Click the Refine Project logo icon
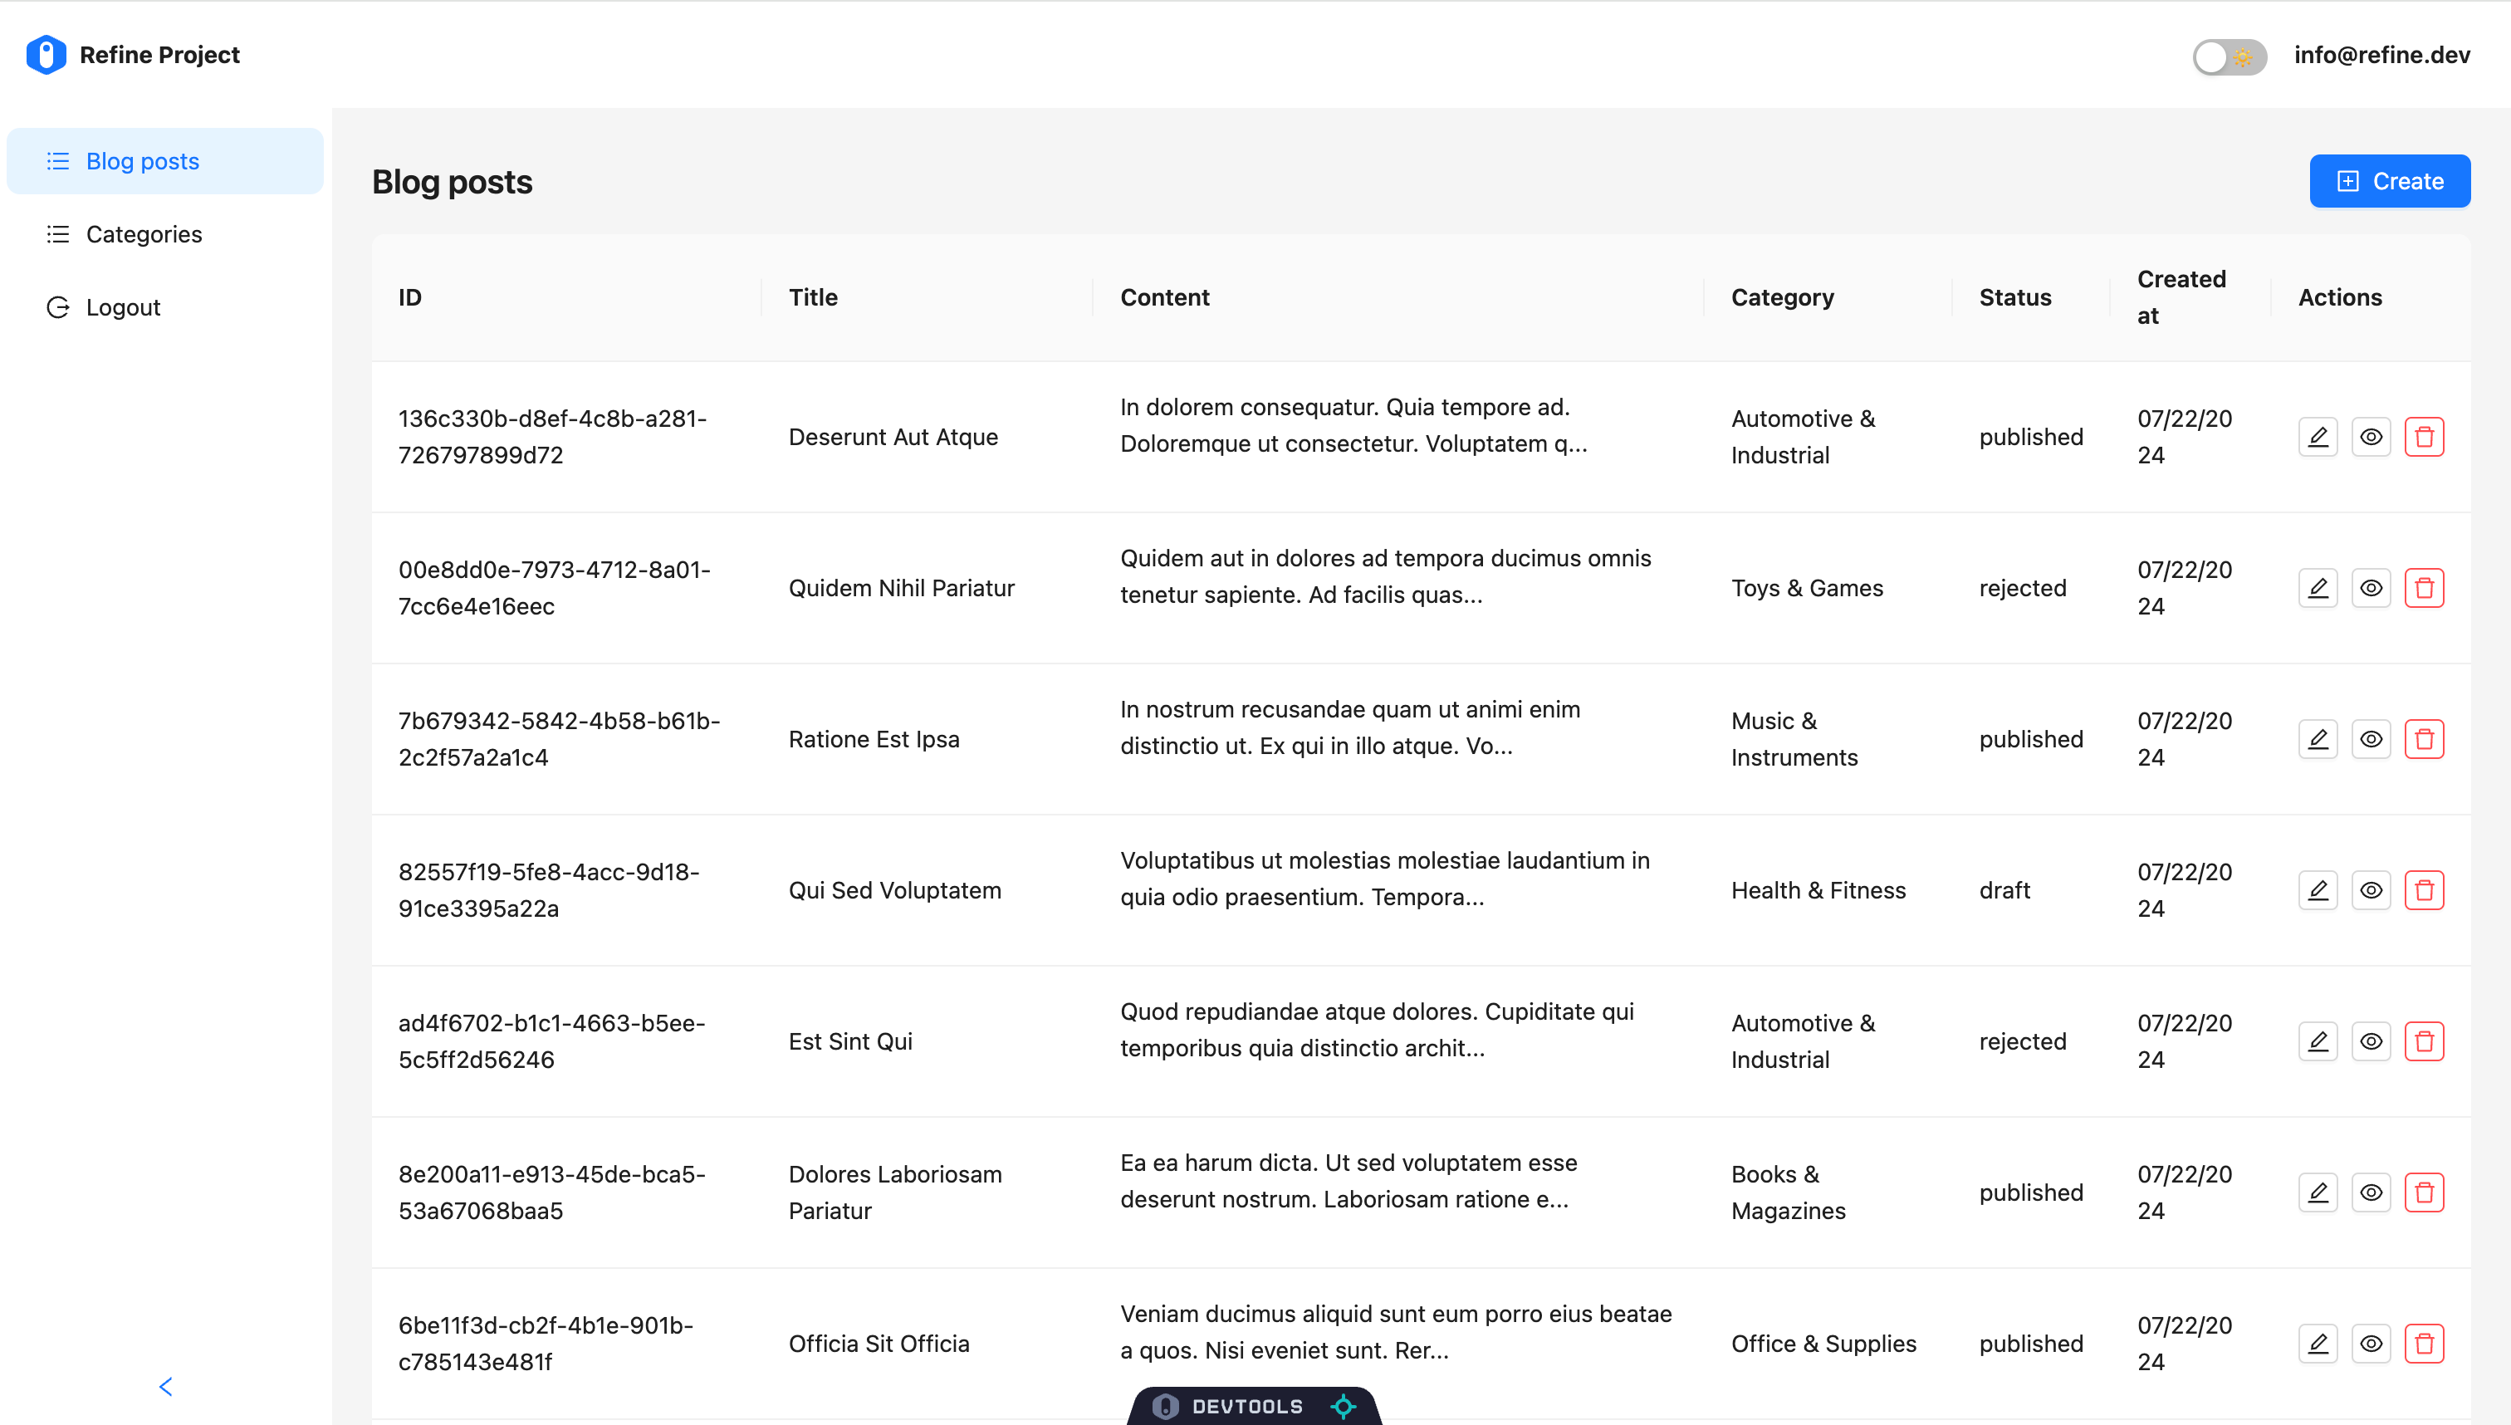 (46, 55)
